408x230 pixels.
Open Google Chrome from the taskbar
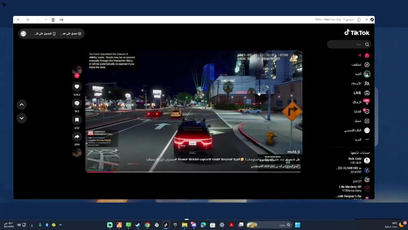click(147, 225)
